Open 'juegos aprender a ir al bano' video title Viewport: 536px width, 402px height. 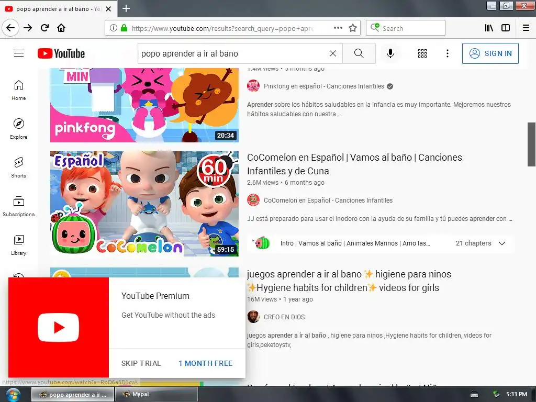[349, 281]
